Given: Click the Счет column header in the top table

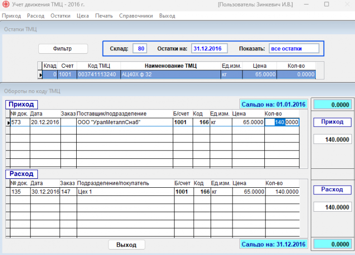Looking at the screenshot, I should point(67,66).
